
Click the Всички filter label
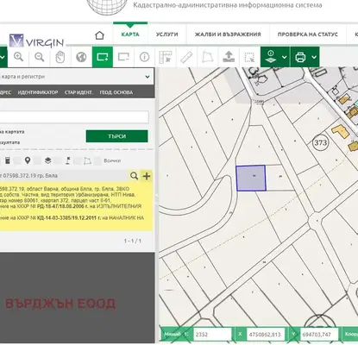(112, 160)
